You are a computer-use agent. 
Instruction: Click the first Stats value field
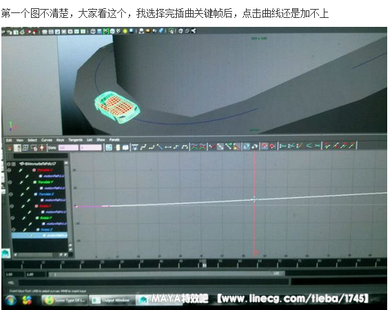click(x=68, y=147)
